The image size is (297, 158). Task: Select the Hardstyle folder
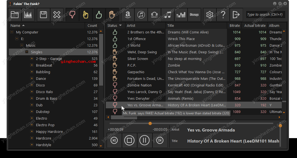(43, 145)
